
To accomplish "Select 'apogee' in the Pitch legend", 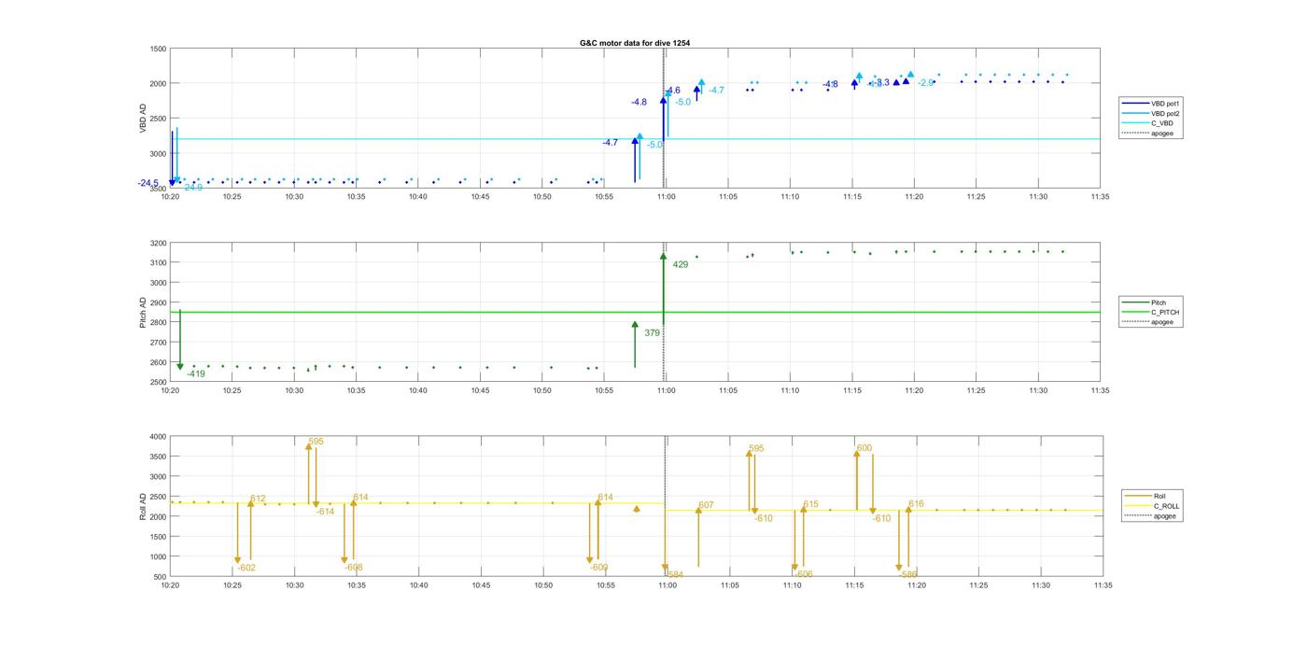I will point(1163,323).
